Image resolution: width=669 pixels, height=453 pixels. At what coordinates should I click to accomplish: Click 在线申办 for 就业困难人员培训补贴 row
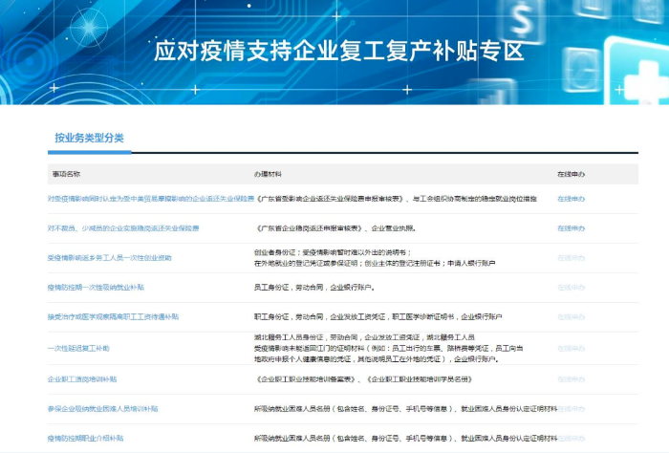click(x=571, y=408)
